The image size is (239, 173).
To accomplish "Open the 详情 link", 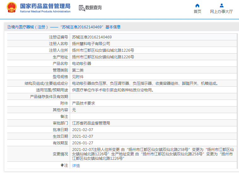I will click(x=76, y=165).
